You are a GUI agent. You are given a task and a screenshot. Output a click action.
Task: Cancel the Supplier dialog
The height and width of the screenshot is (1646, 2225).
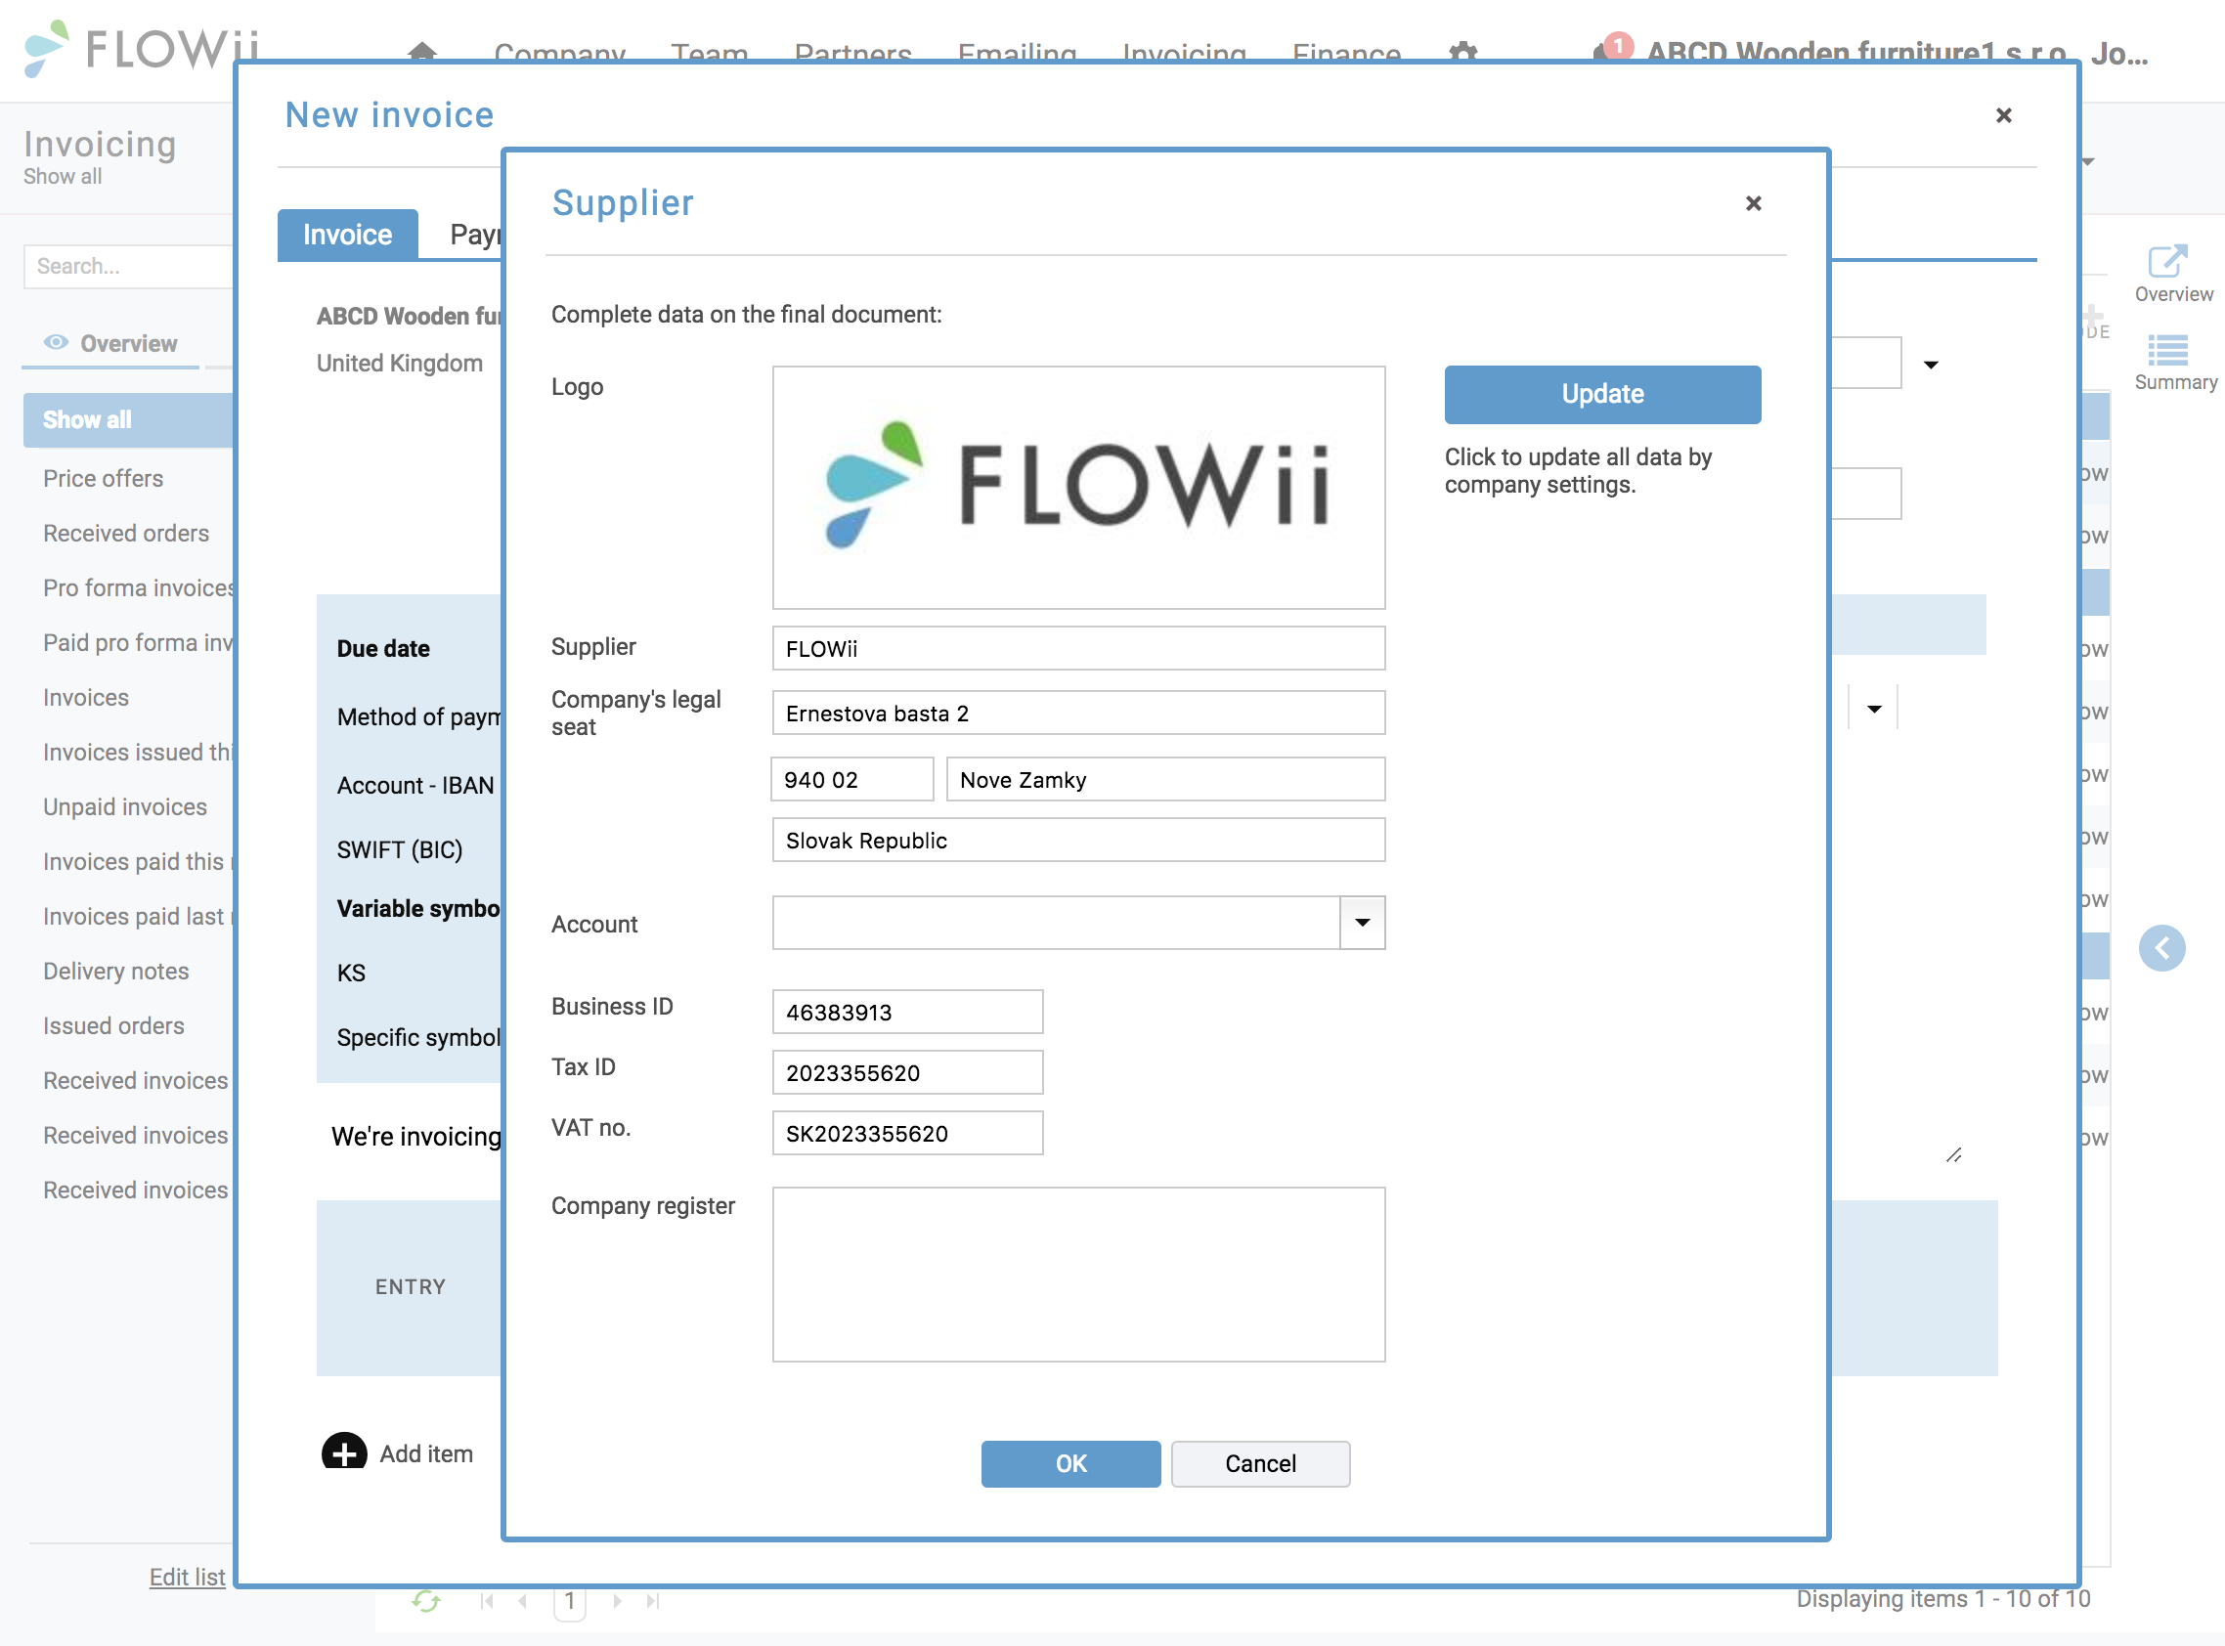[x=1259, y=1462]
